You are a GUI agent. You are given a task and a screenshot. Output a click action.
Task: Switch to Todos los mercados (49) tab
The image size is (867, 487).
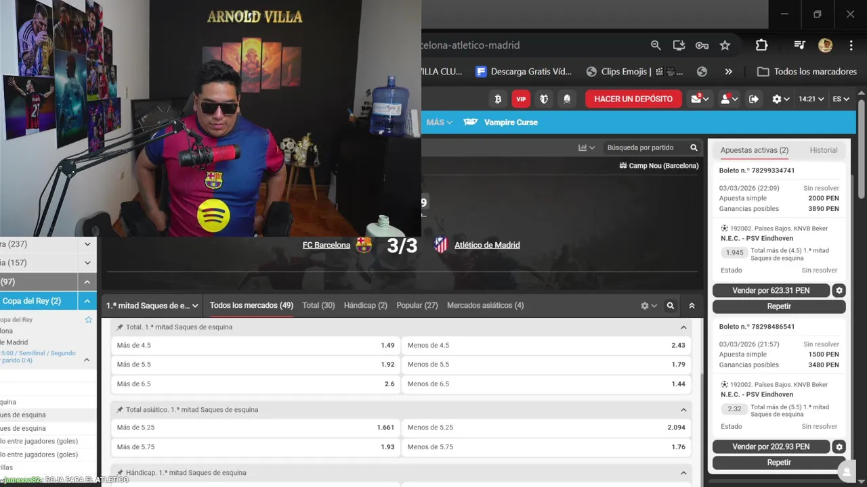point(251,306)
